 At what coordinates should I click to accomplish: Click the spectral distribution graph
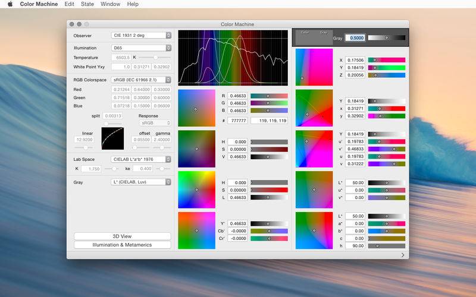(x=233, y=58)
